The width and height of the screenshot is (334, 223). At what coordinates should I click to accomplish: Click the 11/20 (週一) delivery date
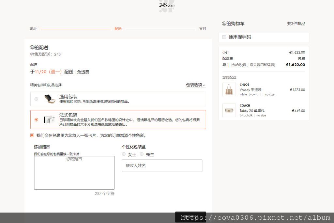[48, 72]
